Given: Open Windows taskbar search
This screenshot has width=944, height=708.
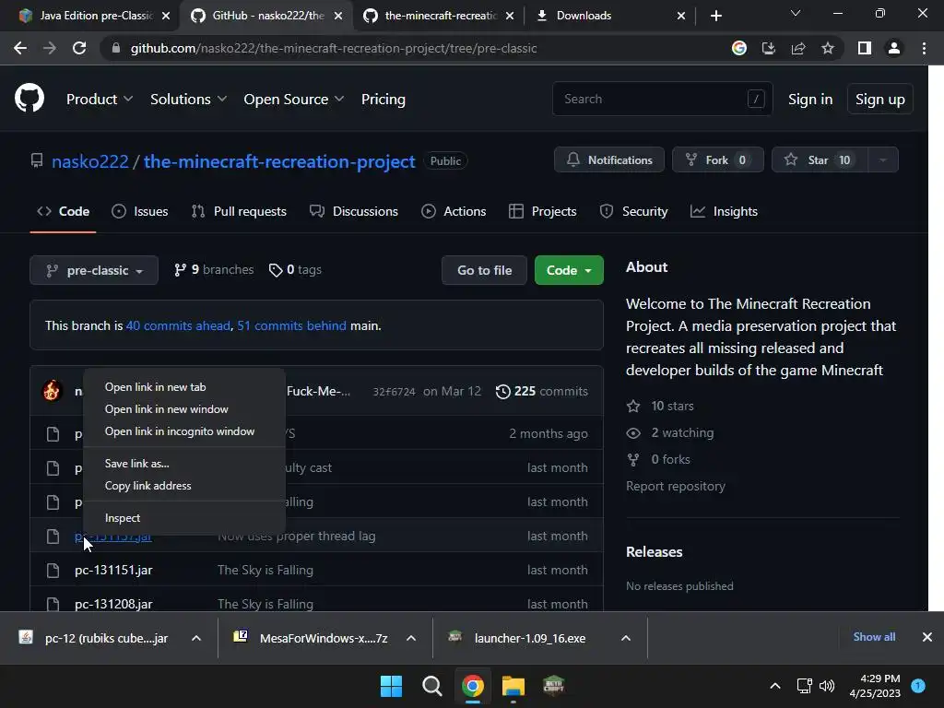Looking at the screenshot, I should 431,686.
